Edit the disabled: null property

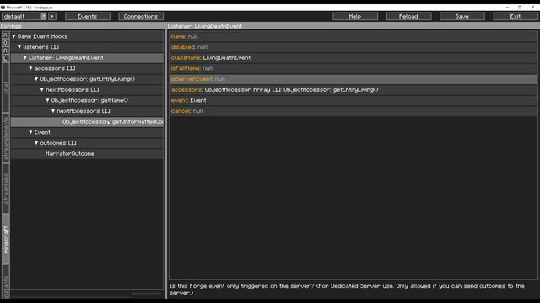point(353,47)
